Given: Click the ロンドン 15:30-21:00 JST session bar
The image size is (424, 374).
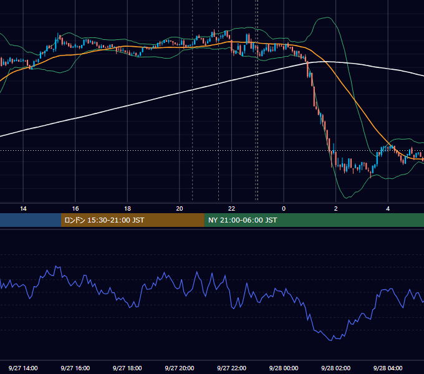Looking at the screenshot, I should pyautogui.click(x=132, y=220).
